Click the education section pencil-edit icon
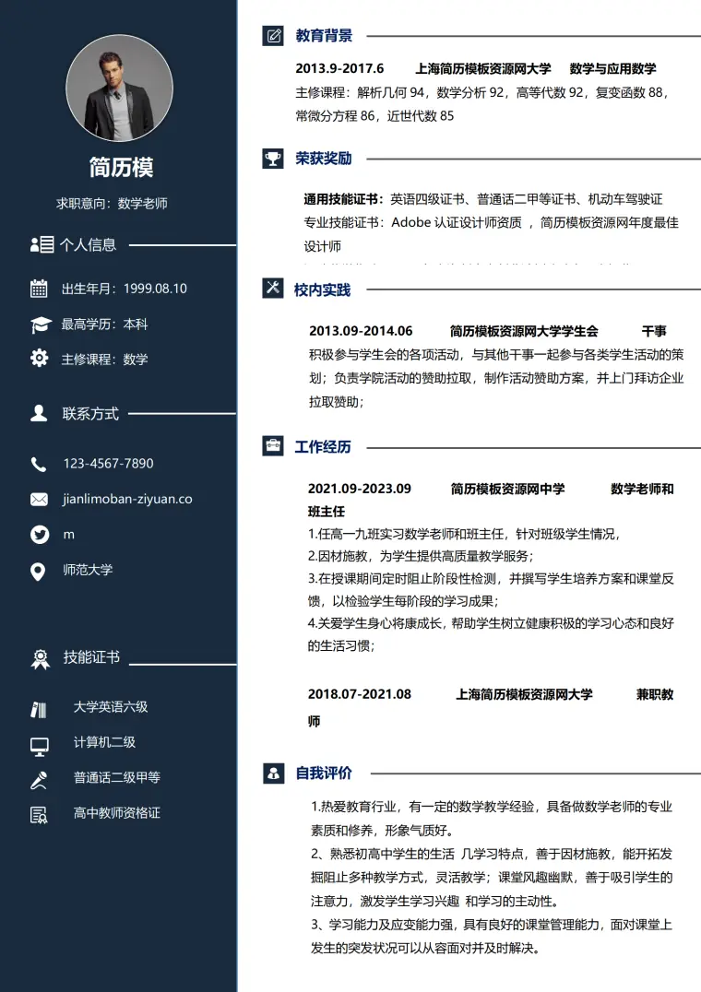 (x=273, y=35)
